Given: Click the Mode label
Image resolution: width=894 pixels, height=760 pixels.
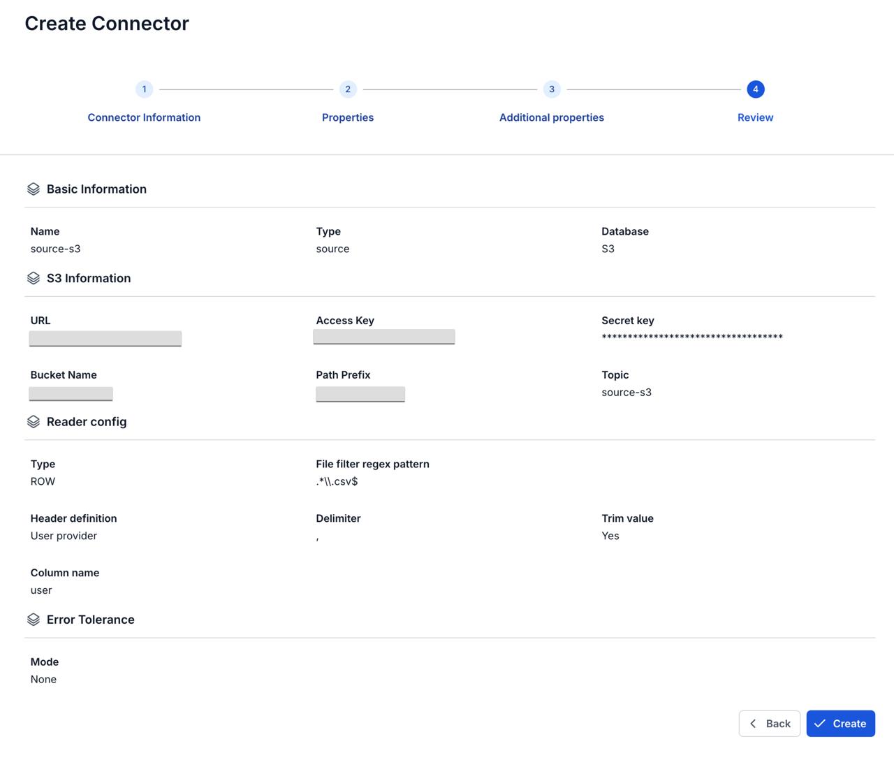Looking at the screenshot, I should pos(45,662).
